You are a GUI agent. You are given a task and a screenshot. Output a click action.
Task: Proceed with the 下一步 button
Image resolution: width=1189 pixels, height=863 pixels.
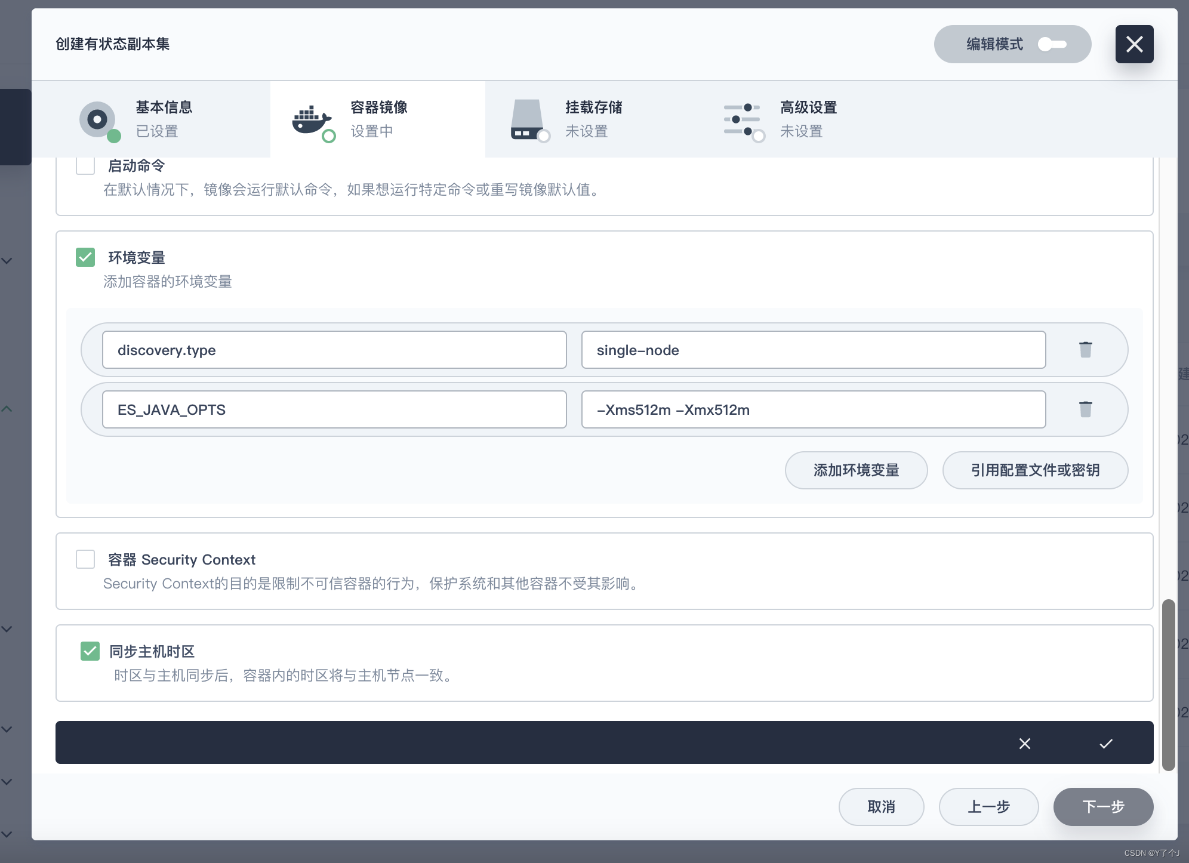coord(1103,807)
